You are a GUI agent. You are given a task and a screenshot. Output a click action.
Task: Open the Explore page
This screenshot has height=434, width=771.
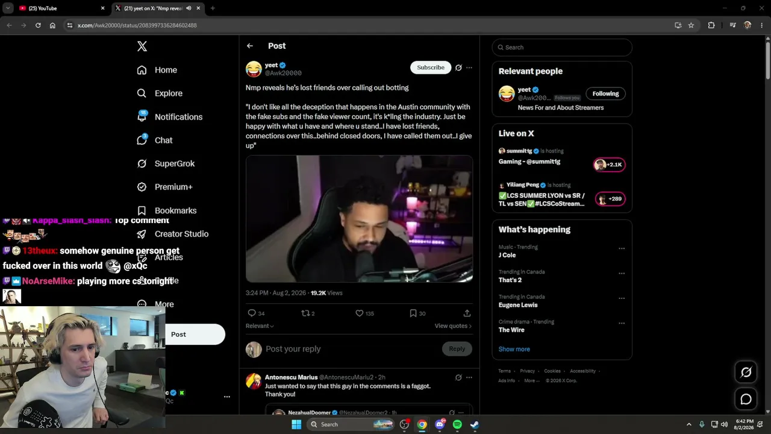(160, 93)
